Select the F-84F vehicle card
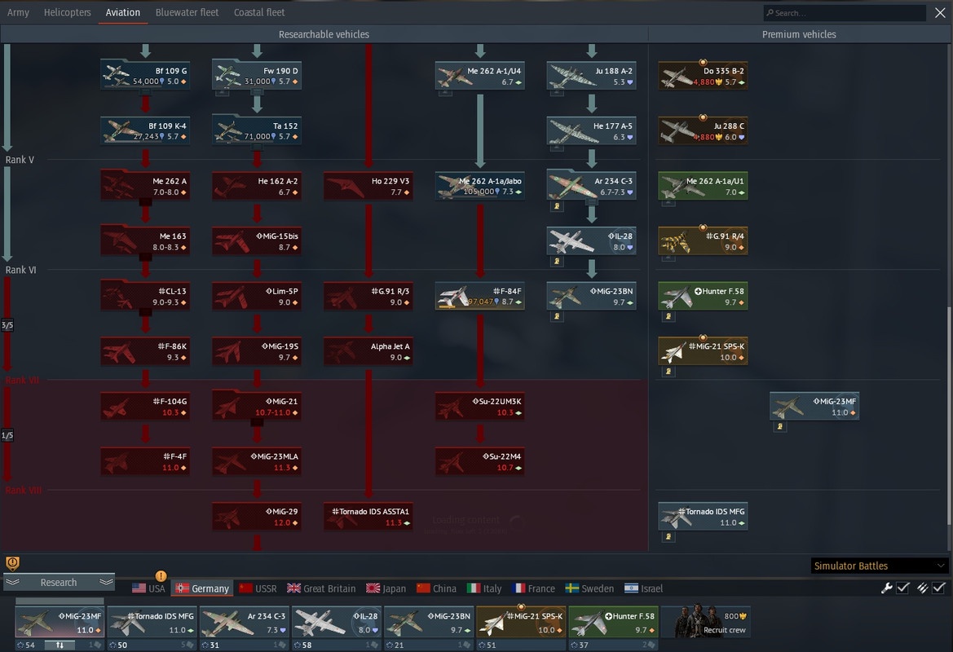This screenshot has width=953, height=652. (x=480, y=296)
